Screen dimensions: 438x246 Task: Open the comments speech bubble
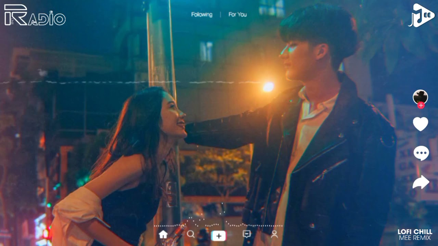(x=421, y=153)
